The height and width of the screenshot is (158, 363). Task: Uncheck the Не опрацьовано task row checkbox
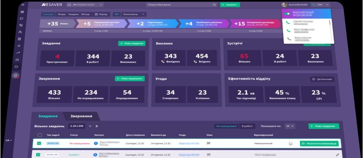(39, 143)
